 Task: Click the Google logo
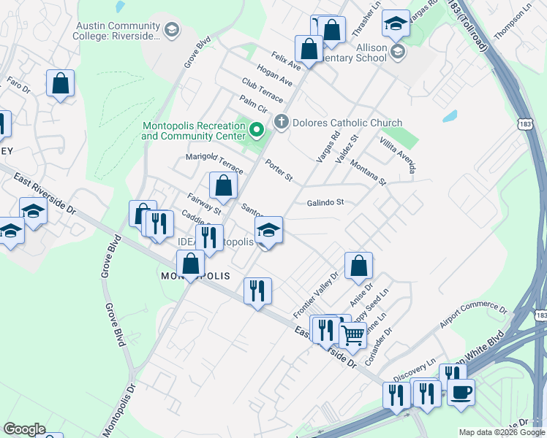[24, 429]
